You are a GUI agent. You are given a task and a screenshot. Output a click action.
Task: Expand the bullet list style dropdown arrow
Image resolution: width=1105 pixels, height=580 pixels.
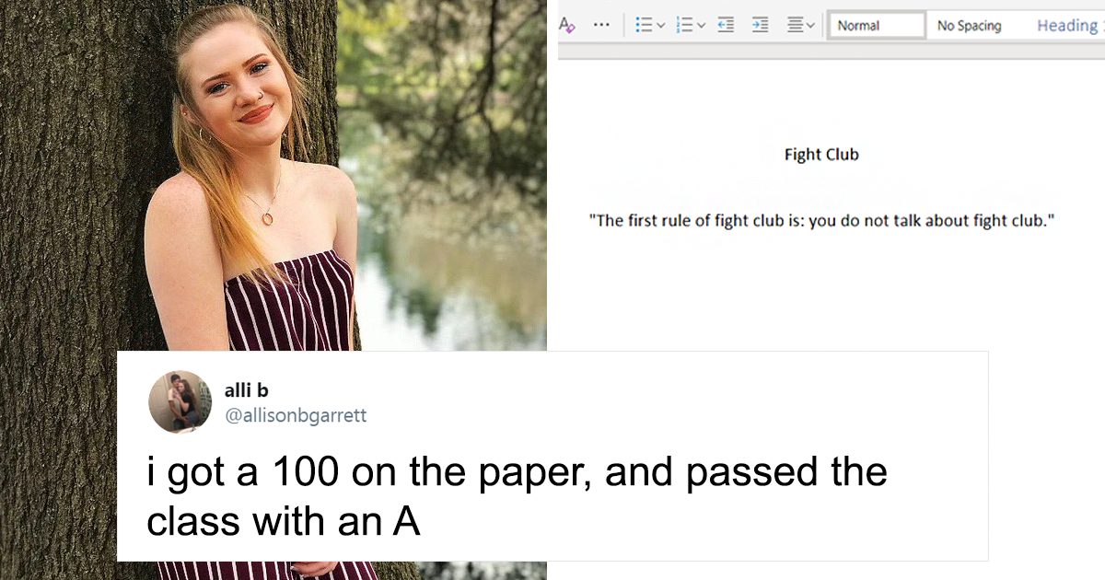click(660, 26)
